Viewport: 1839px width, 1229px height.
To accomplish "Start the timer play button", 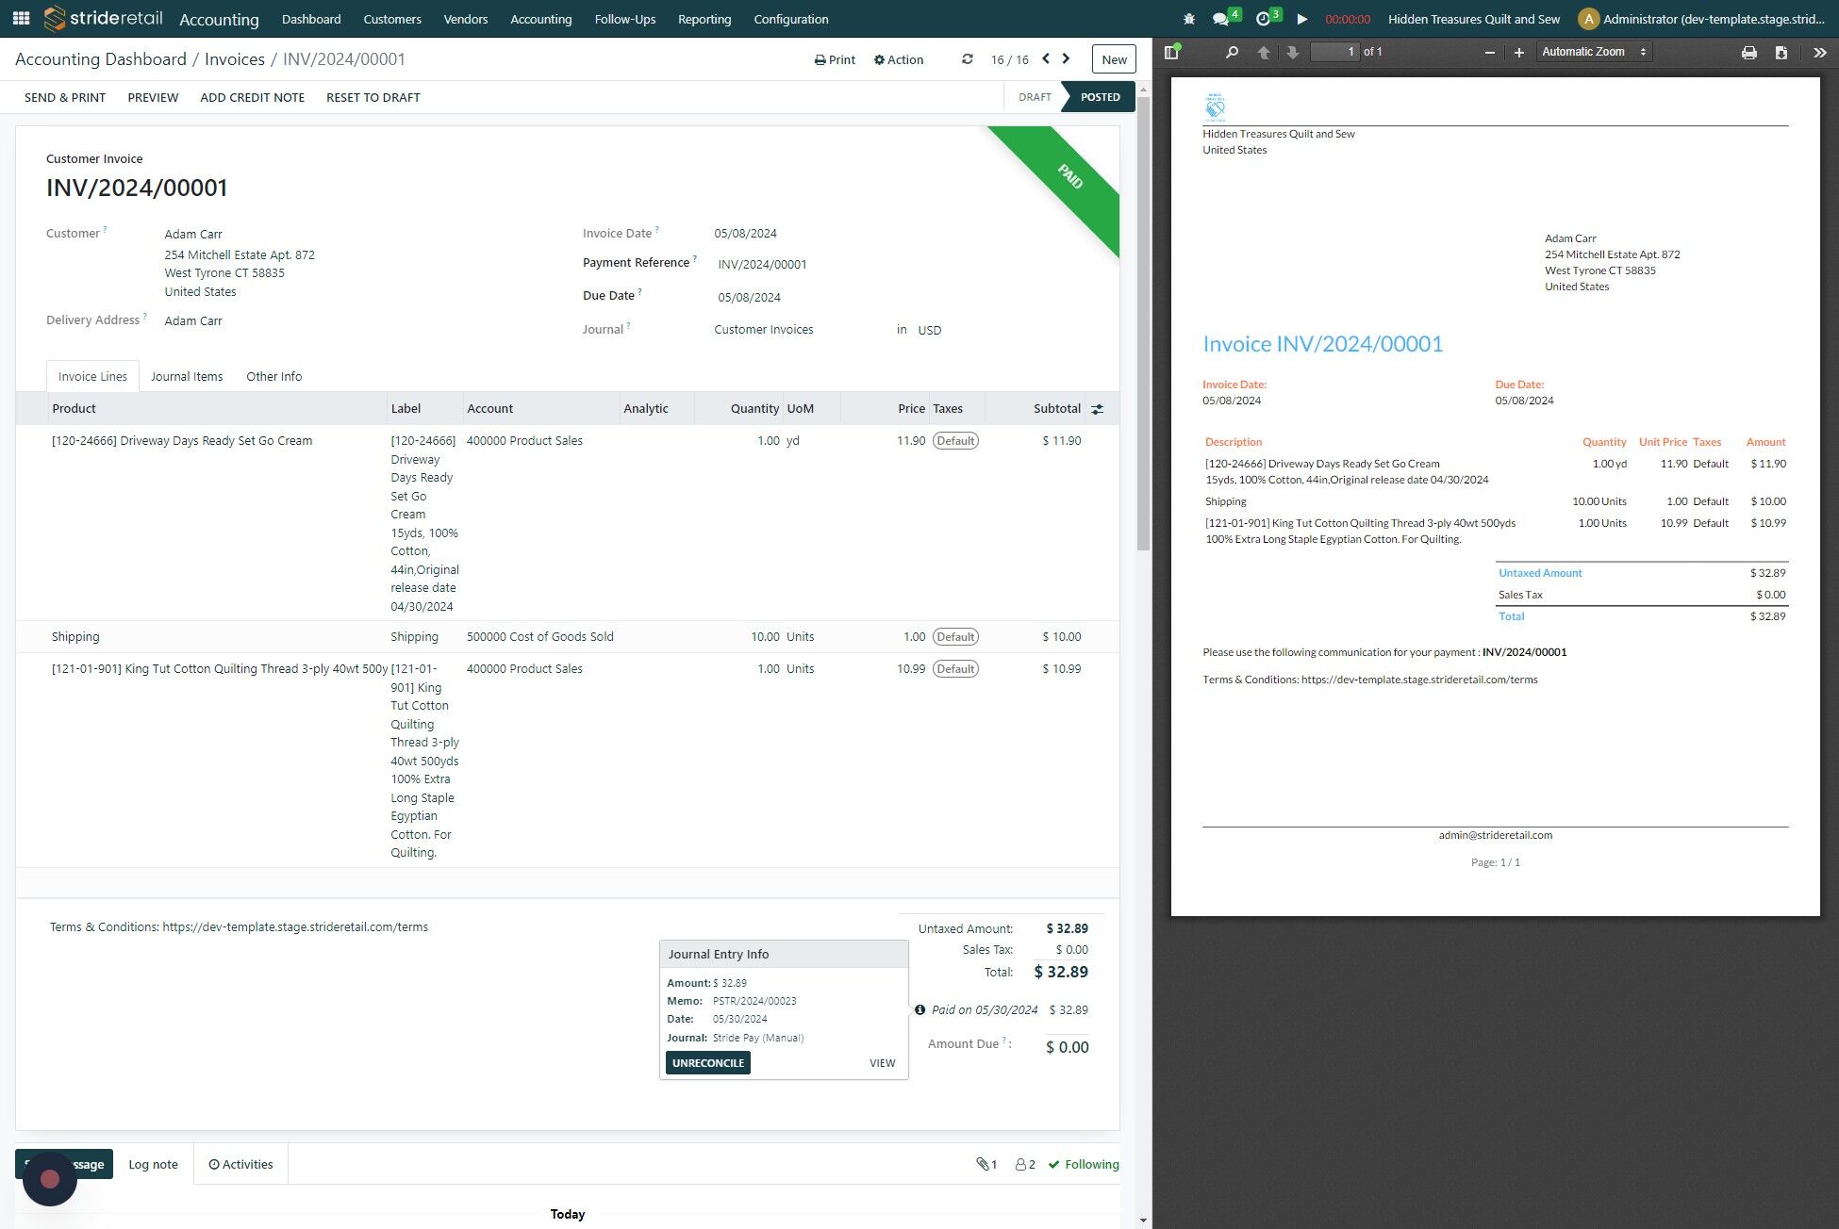I will point(1301,19).
